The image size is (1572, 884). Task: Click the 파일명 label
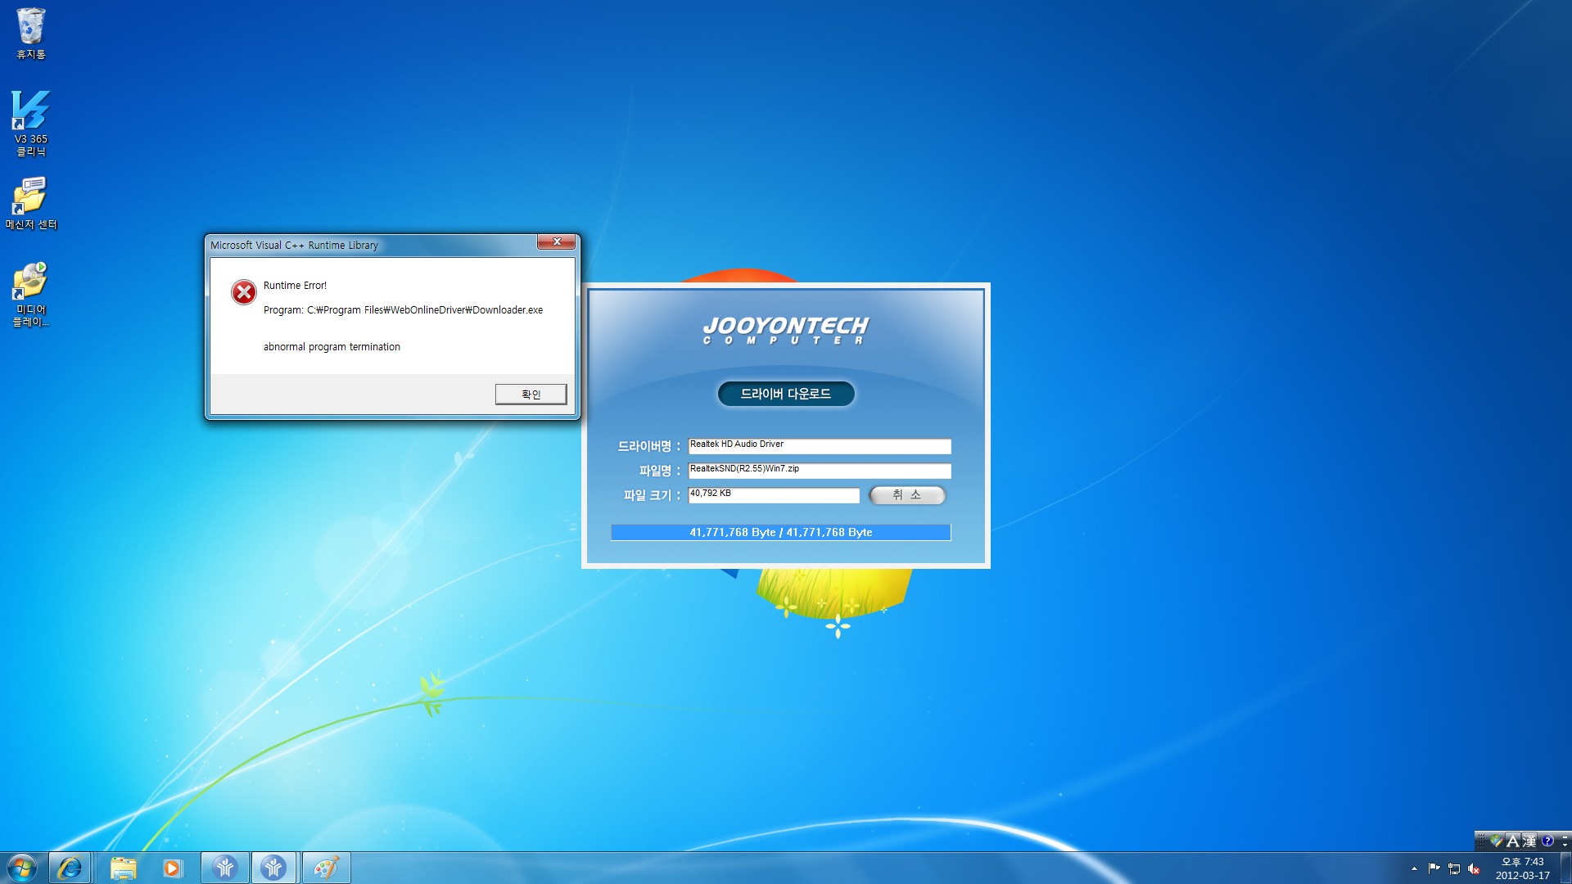pyautogui.click(x=659, y=471)
